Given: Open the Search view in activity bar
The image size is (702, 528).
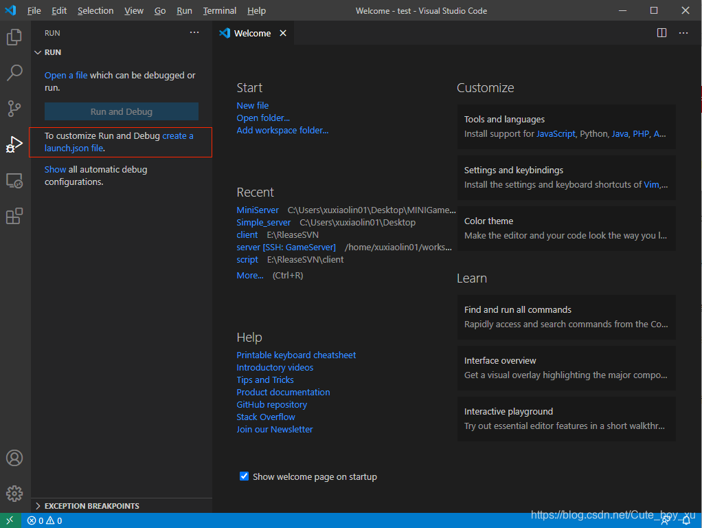Looking at the screenshot, I should point(14,73).
